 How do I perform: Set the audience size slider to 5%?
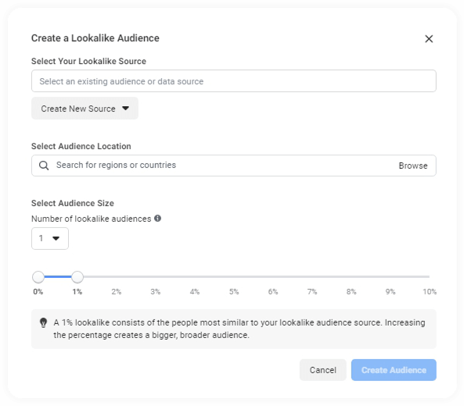point(234,277)
